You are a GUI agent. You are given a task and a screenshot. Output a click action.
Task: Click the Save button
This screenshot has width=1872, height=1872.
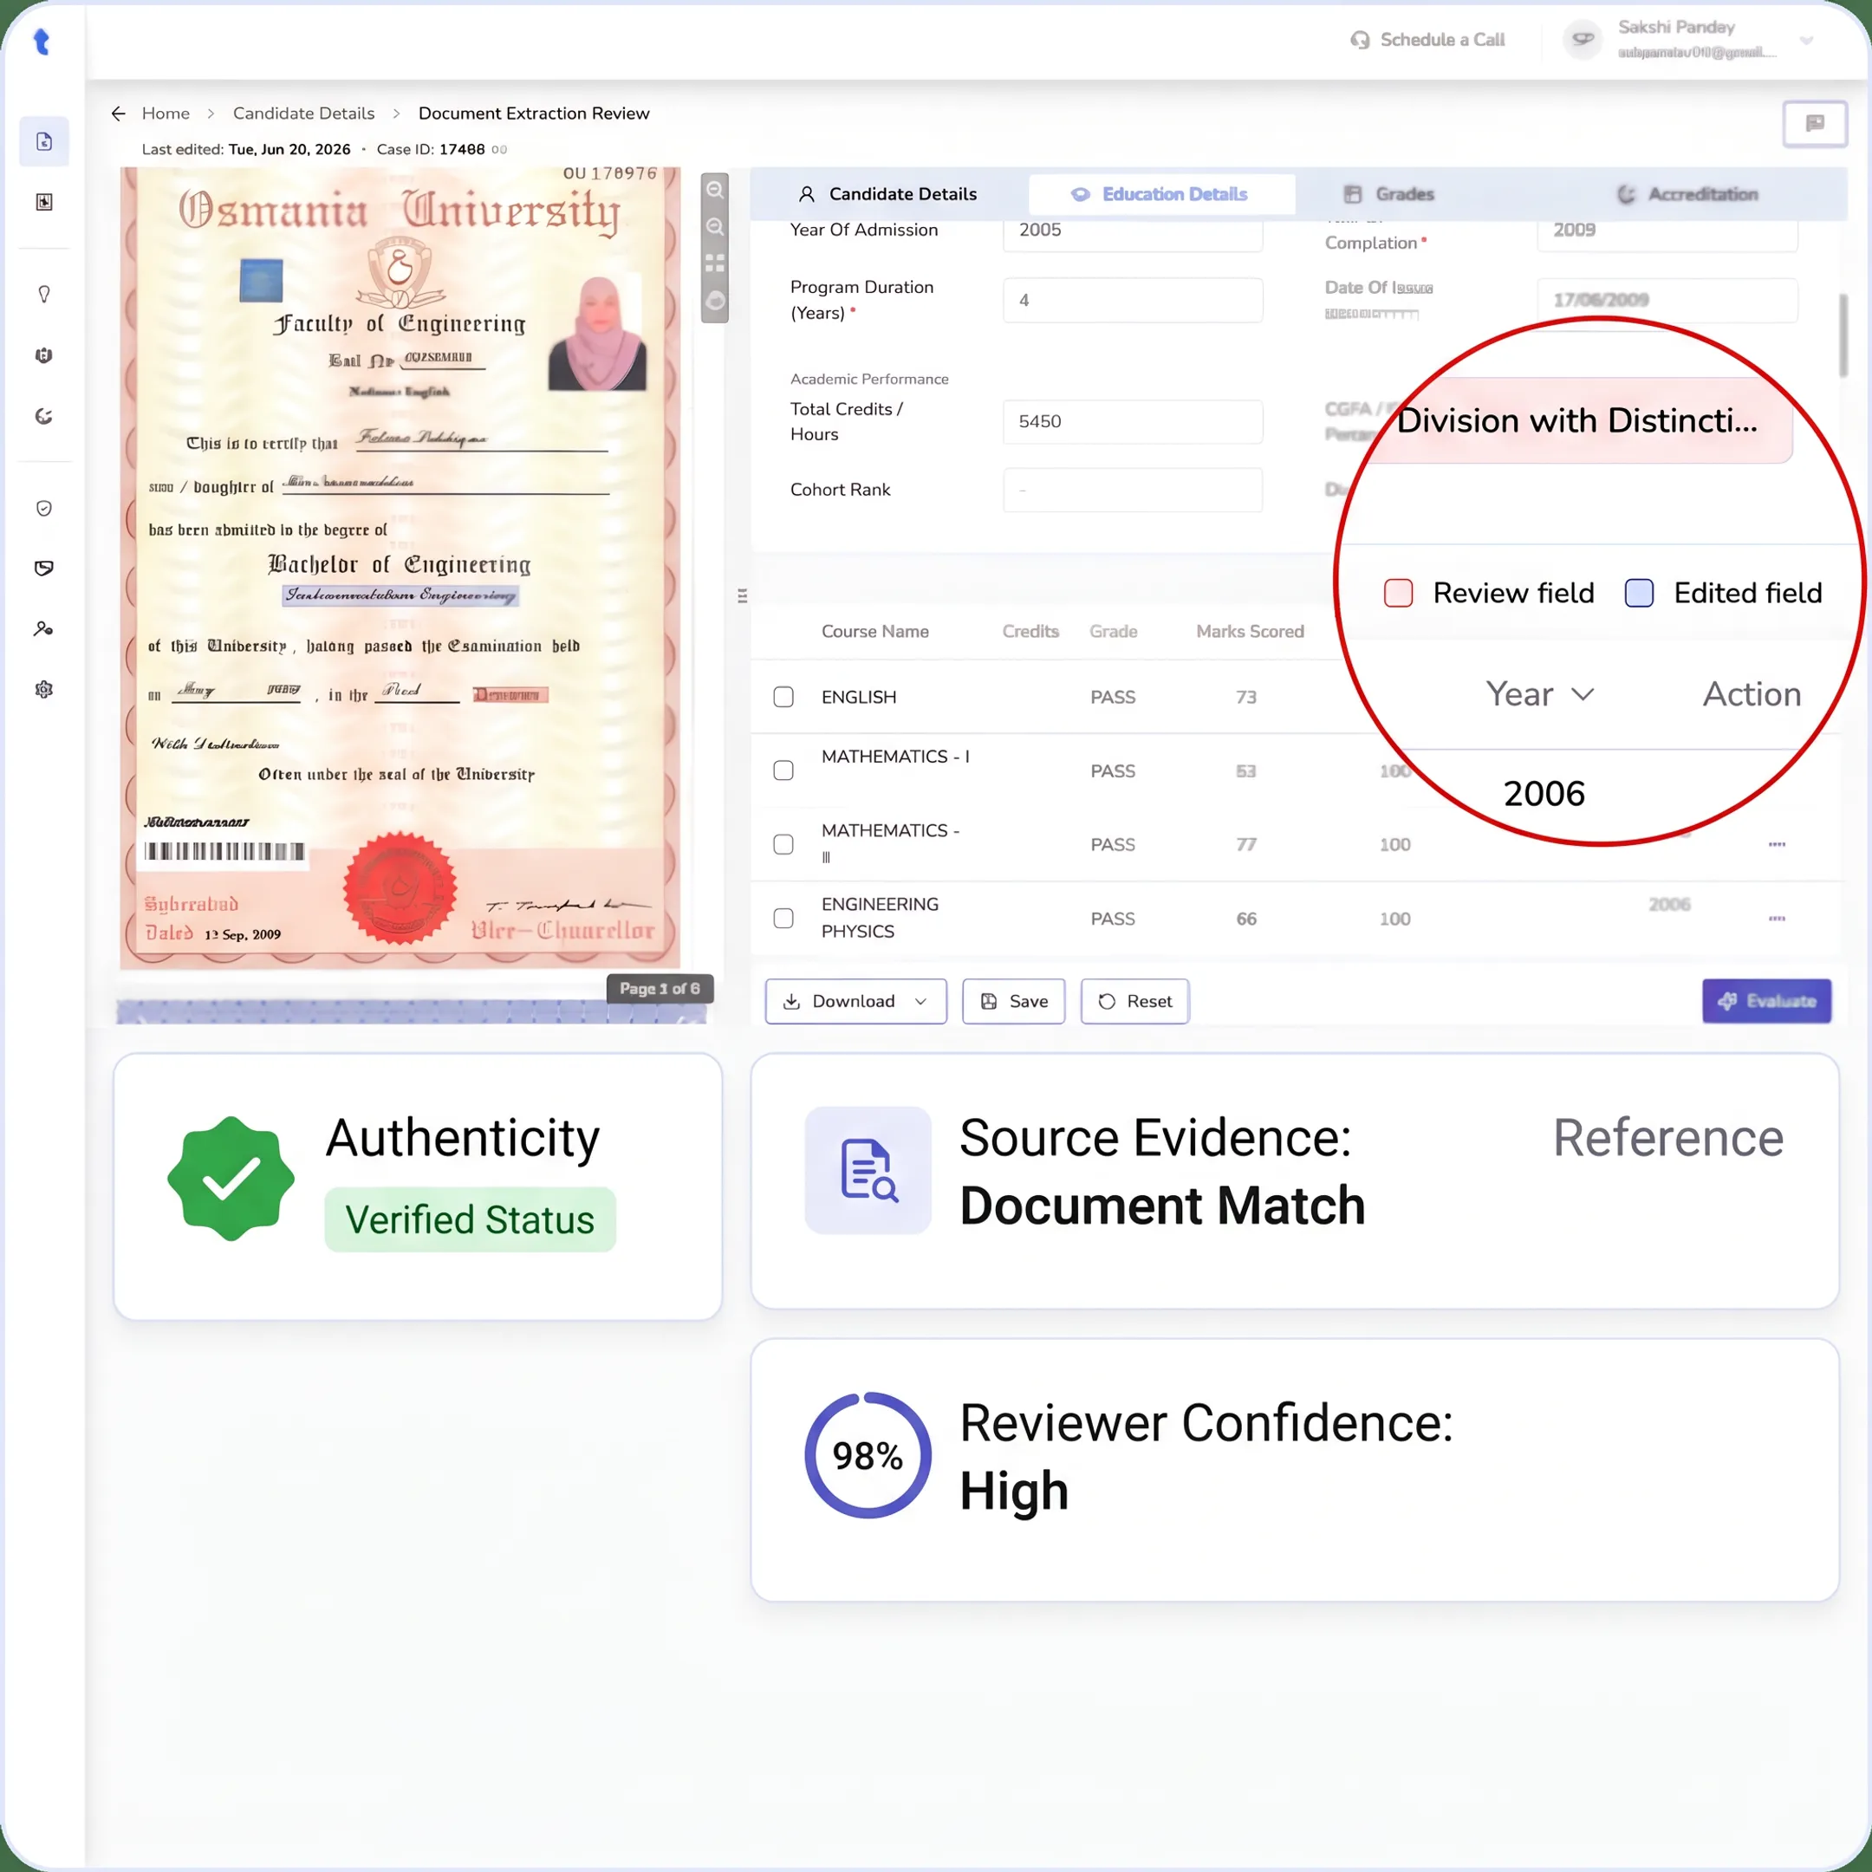1013,1001
